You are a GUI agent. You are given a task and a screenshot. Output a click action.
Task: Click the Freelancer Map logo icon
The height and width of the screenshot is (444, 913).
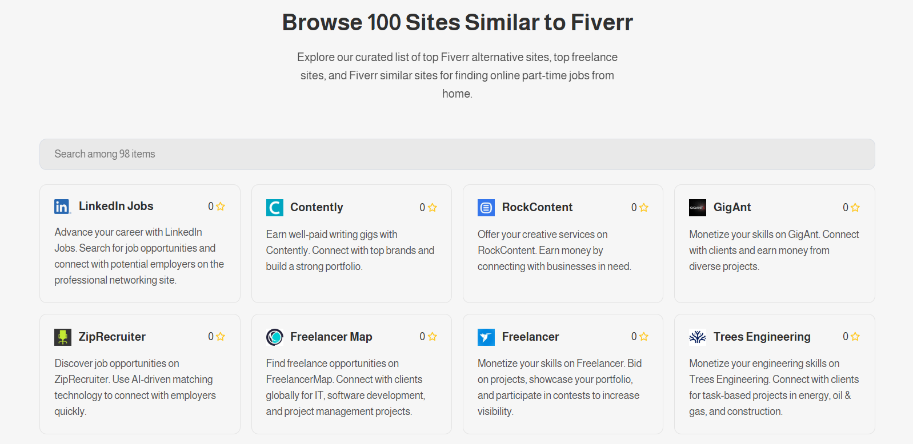coord(275,337)
